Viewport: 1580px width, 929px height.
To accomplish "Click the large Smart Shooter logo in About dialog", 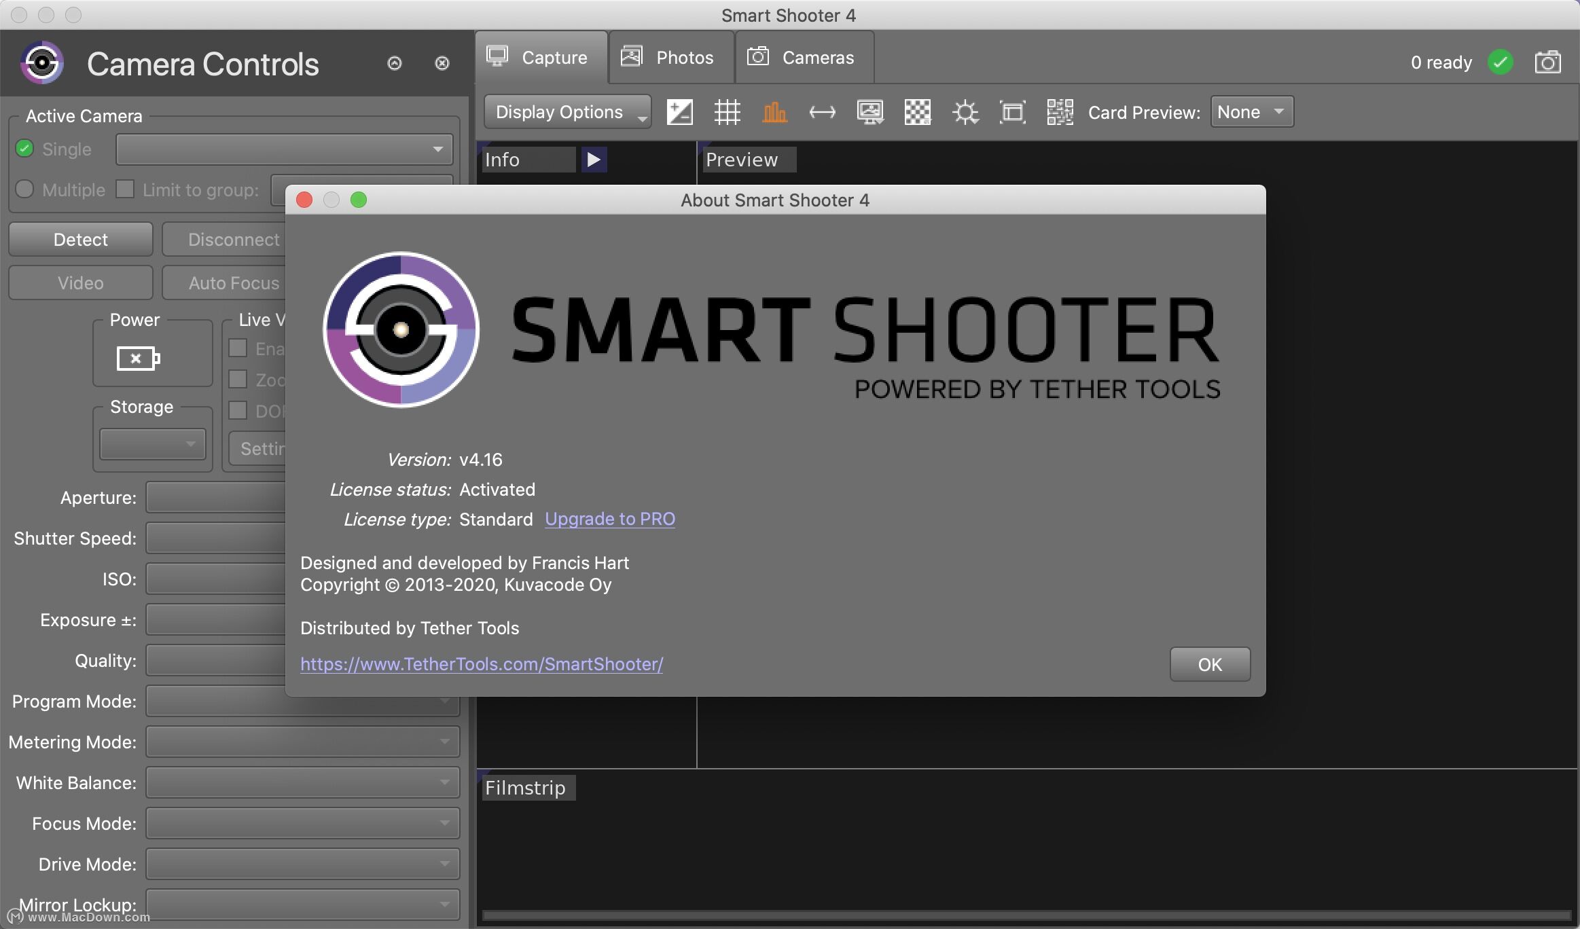I will click(x=401, y=330).
